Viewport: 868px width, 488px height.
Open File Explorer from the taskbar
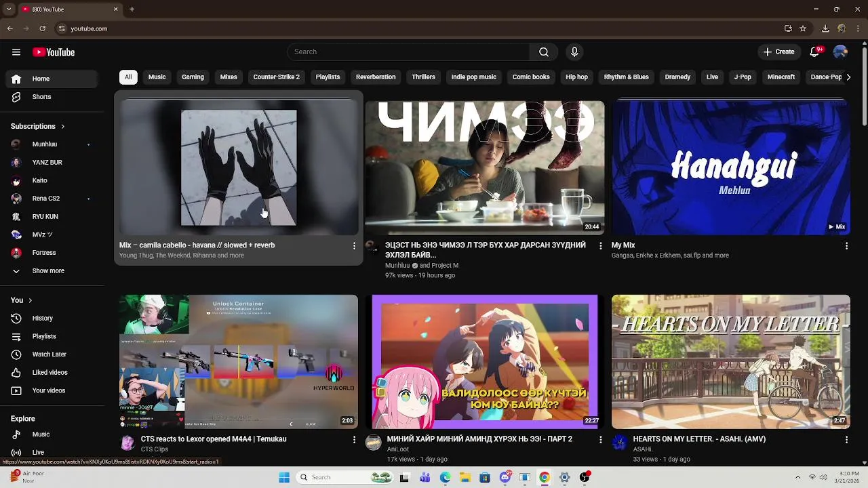(465, 478)
